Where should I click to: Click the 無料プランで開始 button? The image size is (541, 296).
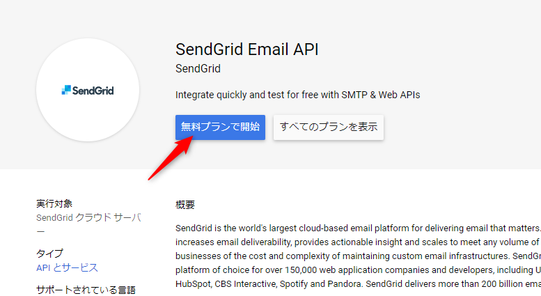pyautogui.click(x=220, y=127)
